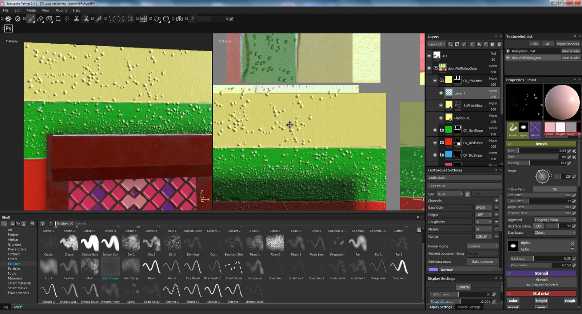Add a mask in Layers toolbar
Image resolution: width=582 pixels, height=314 pixels.
tap(457, 44)
